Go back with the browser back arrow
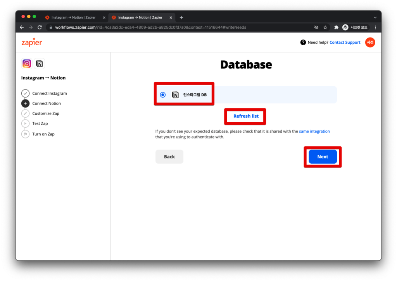397x281 pixels. [22, 27]
